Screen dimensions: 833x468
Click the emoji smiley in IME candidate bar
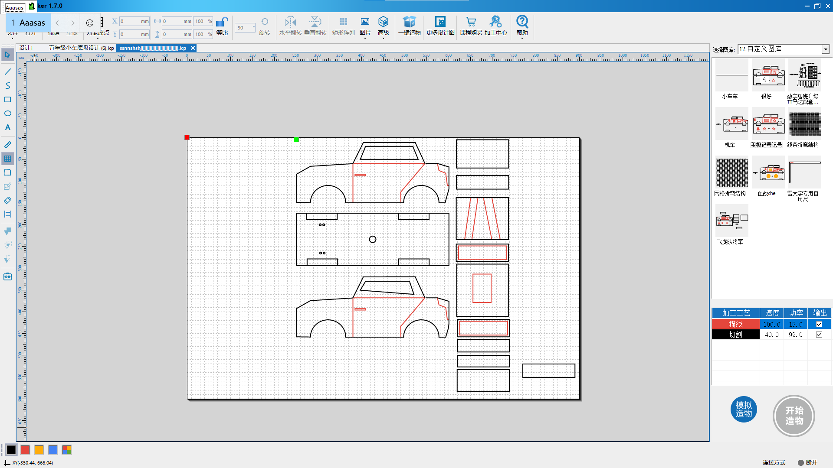pos(90,23)
